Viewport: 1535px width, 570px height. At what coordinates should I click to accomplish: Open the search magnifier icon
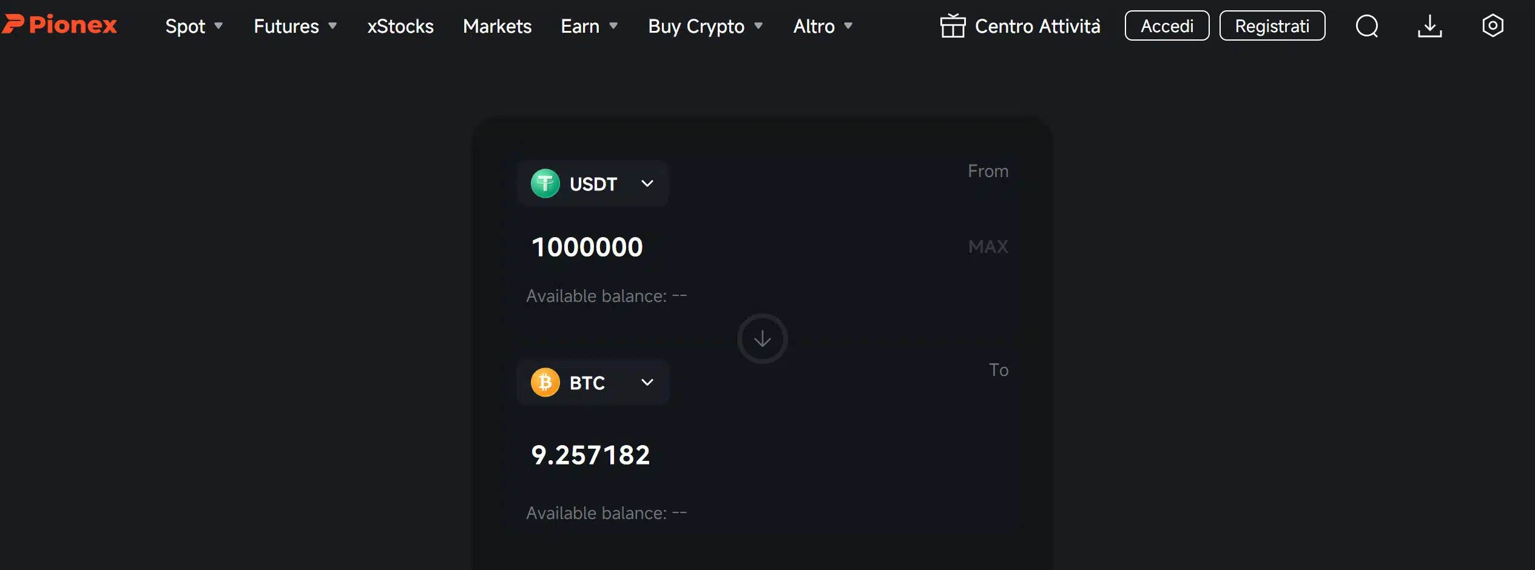[x=1366, y=26]
